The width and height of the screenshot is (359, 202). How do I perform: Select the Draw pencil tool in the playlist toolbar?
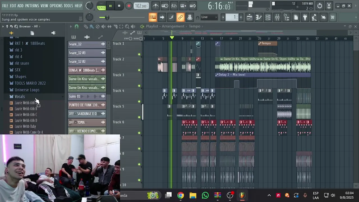tap(86, 26)
